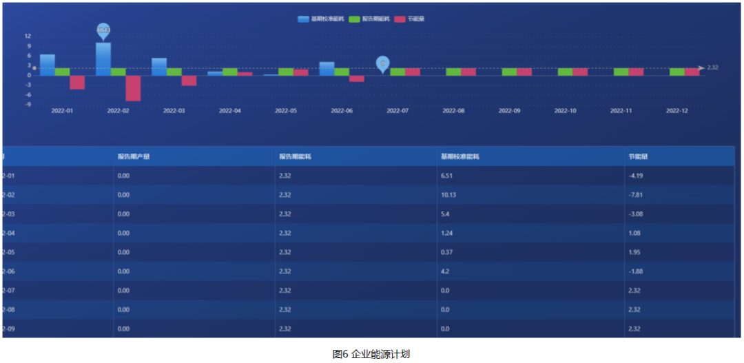
Task: Click the 2022-07 x-axis label
Action: click(397, 111)
